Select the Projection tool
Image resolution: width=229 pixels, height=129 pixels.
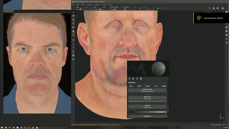click(73, 20)
